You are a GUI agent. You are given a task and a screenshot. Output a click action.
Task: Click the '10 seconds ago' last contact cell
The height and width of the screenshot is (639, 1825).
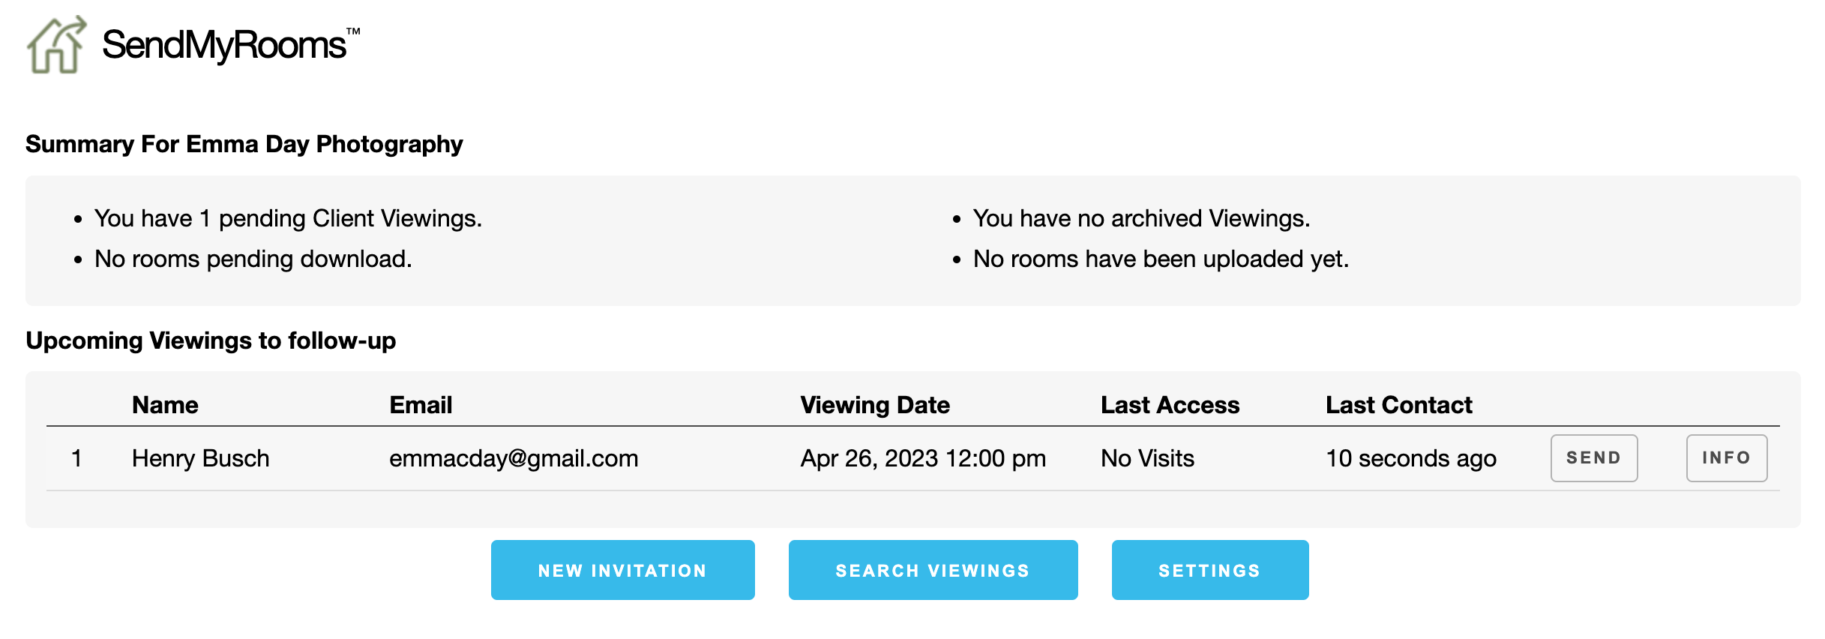(1410, 458)
